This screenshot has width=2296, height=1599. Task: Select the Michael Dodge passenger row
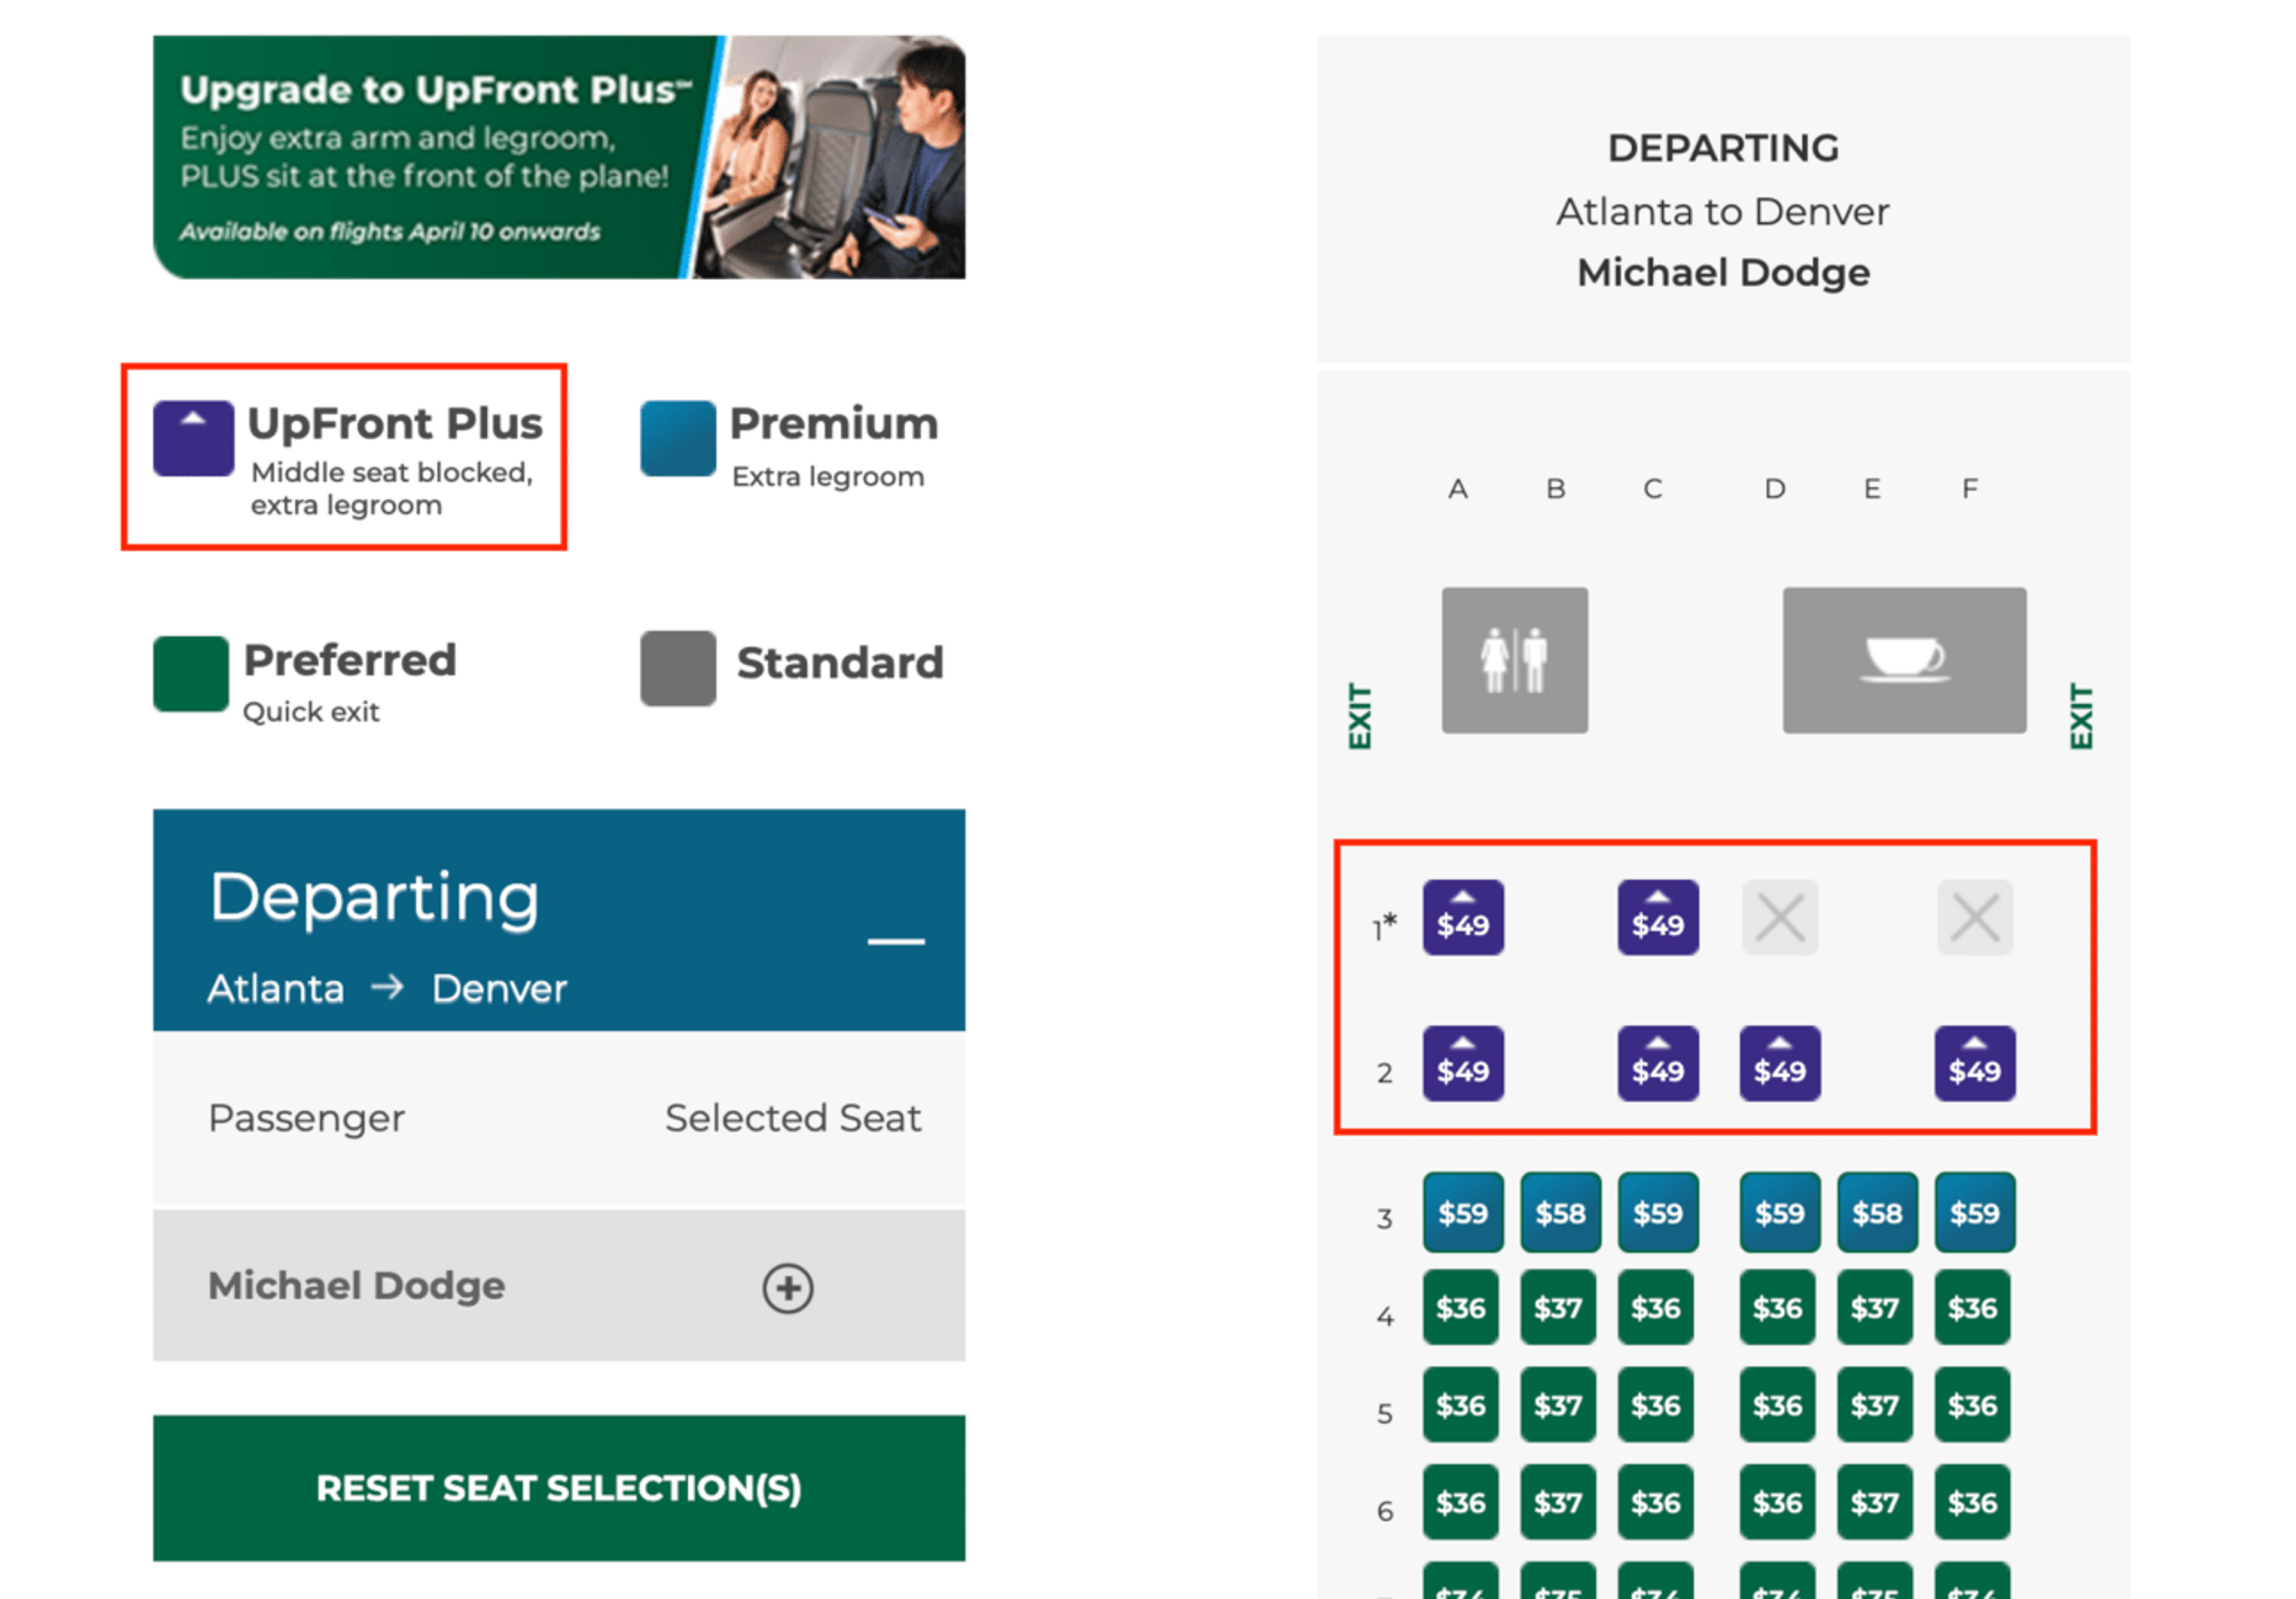tap(559, 1285)
